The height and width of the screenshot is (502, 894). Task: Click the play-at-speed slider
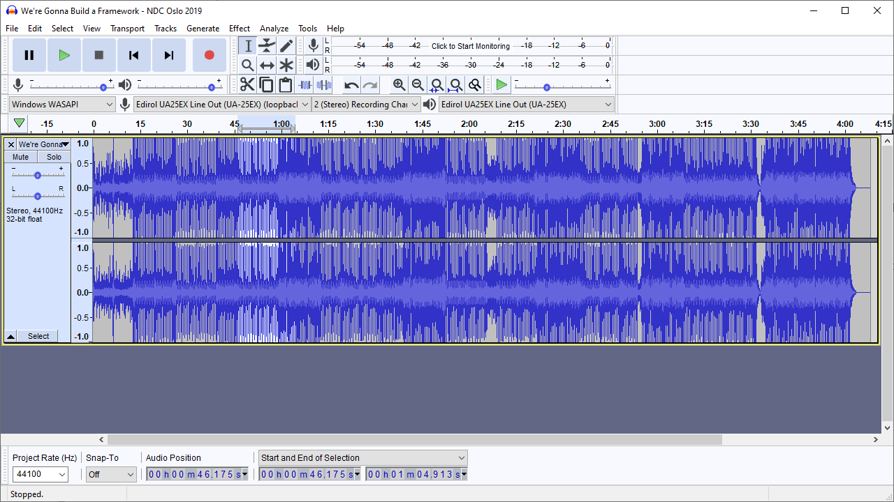[x=562, y=85]
